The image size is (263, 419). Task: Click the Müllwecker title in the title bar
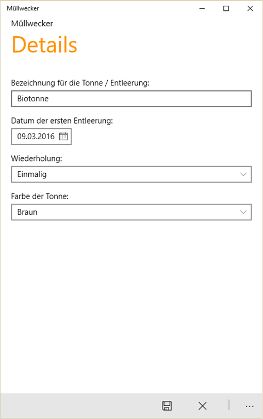[23, 8]
